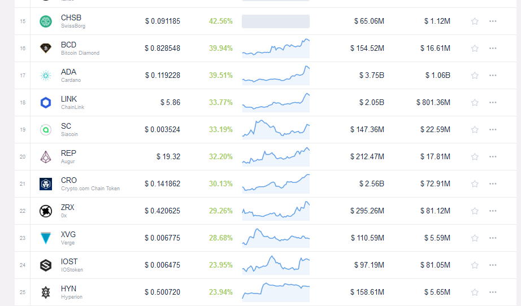Add ZRX to the watchlist star
This screenshot has height=306, width=521.
coord(475,211)
